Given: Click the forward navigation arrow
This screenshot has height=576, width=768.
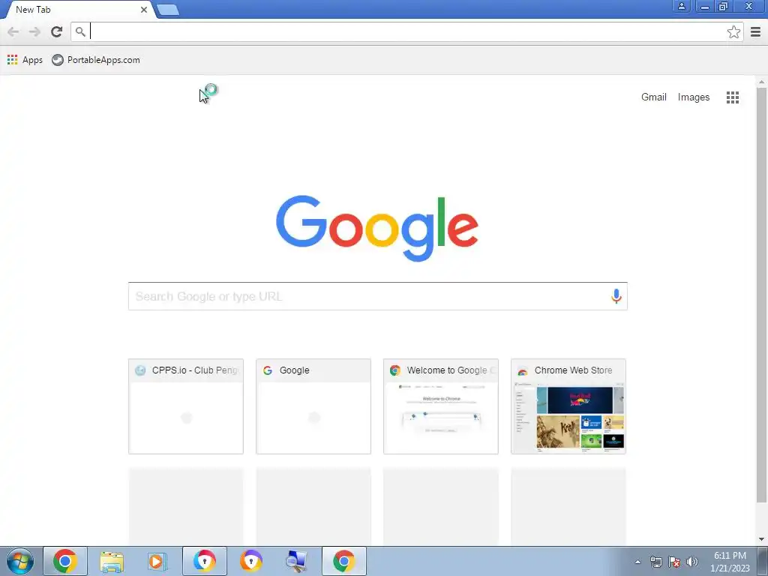Looking at the screenshot, I should (34, 31).
